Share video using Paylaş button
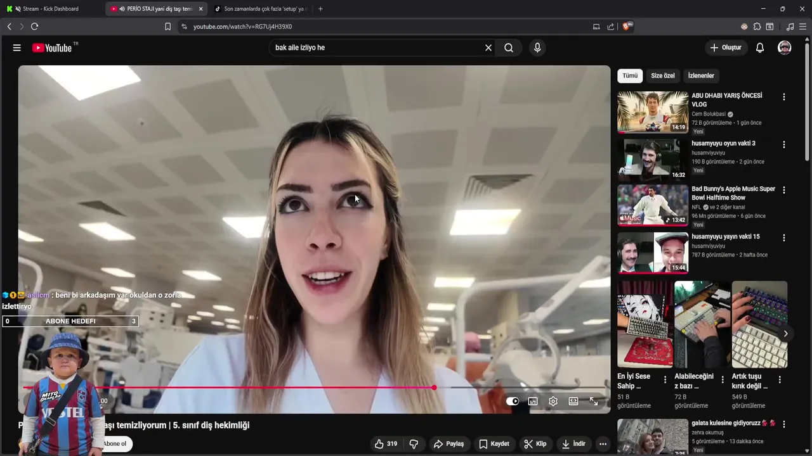Image resolution: width=812 pixels, height=456 pixels. click(449, 444)
